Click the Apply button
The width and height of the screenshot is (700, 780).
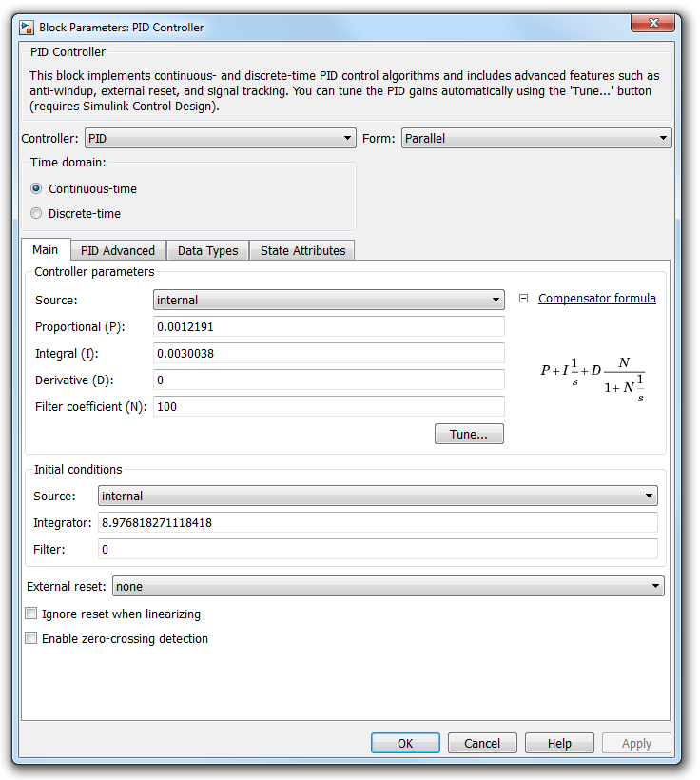coord(636,743)
